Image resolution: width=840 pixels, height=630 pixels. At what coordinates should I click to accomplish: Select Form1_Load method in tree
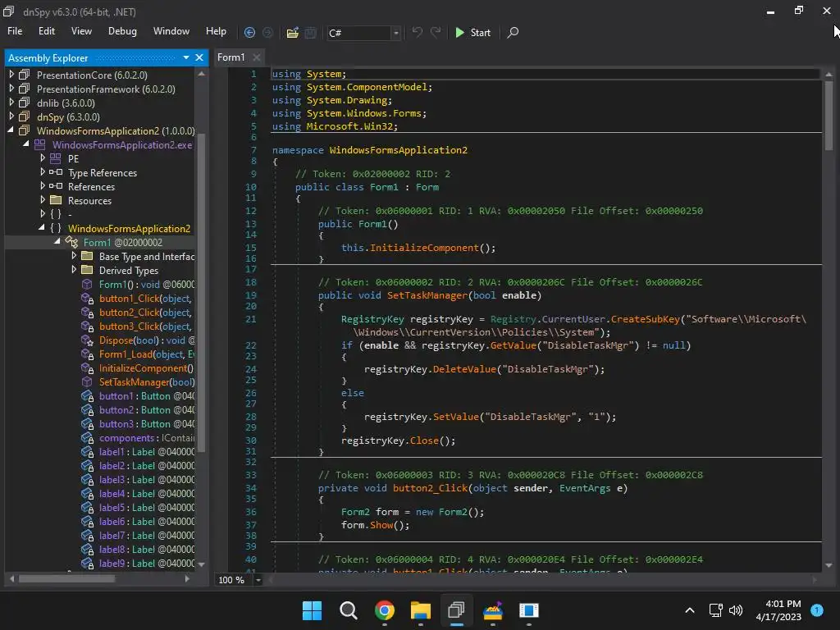click(x=147, y=354)
